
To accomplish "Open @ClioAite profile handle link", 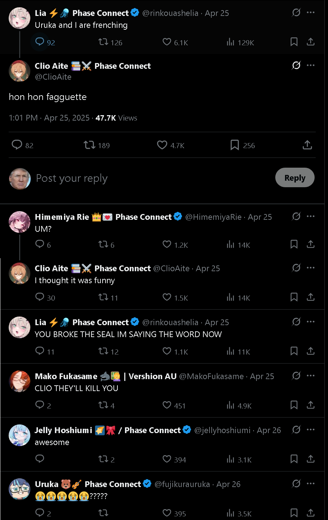I will point(53,77).
